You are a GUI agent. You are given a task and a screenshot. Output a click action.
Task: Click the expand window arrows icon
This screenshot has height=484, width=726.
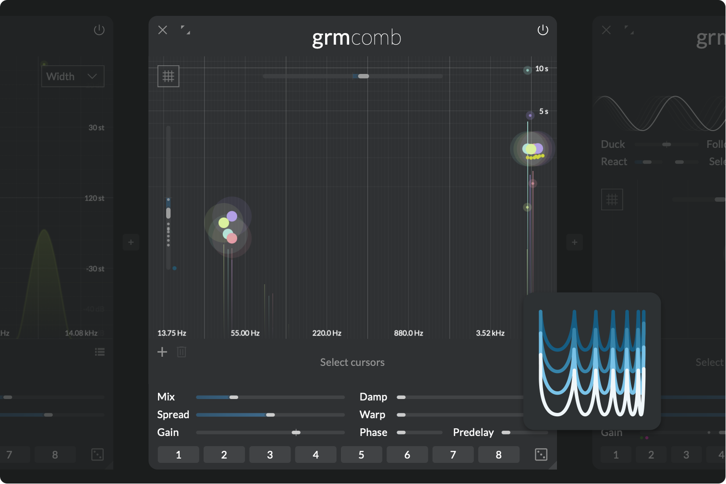185,30
